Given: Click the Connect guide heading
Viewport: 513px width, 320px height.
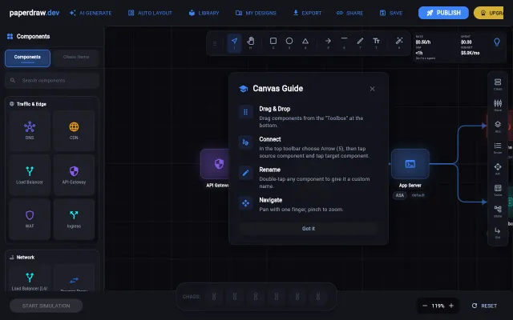Looking at the screenshot, I should 270,139.
